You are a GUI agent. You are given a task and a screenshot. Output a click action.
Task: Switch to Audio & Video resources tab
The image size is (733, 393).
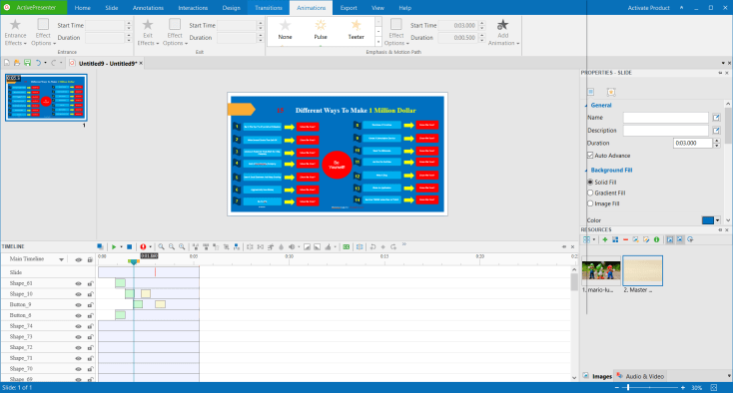tap(640, 376)
